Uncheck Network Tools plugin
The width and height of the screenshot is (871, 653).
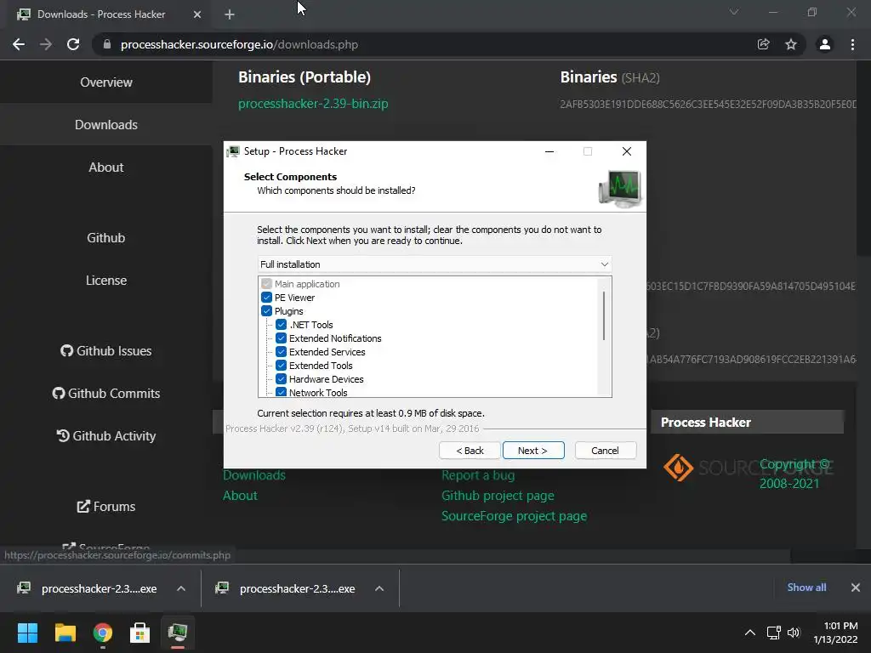tap(281, 392)
